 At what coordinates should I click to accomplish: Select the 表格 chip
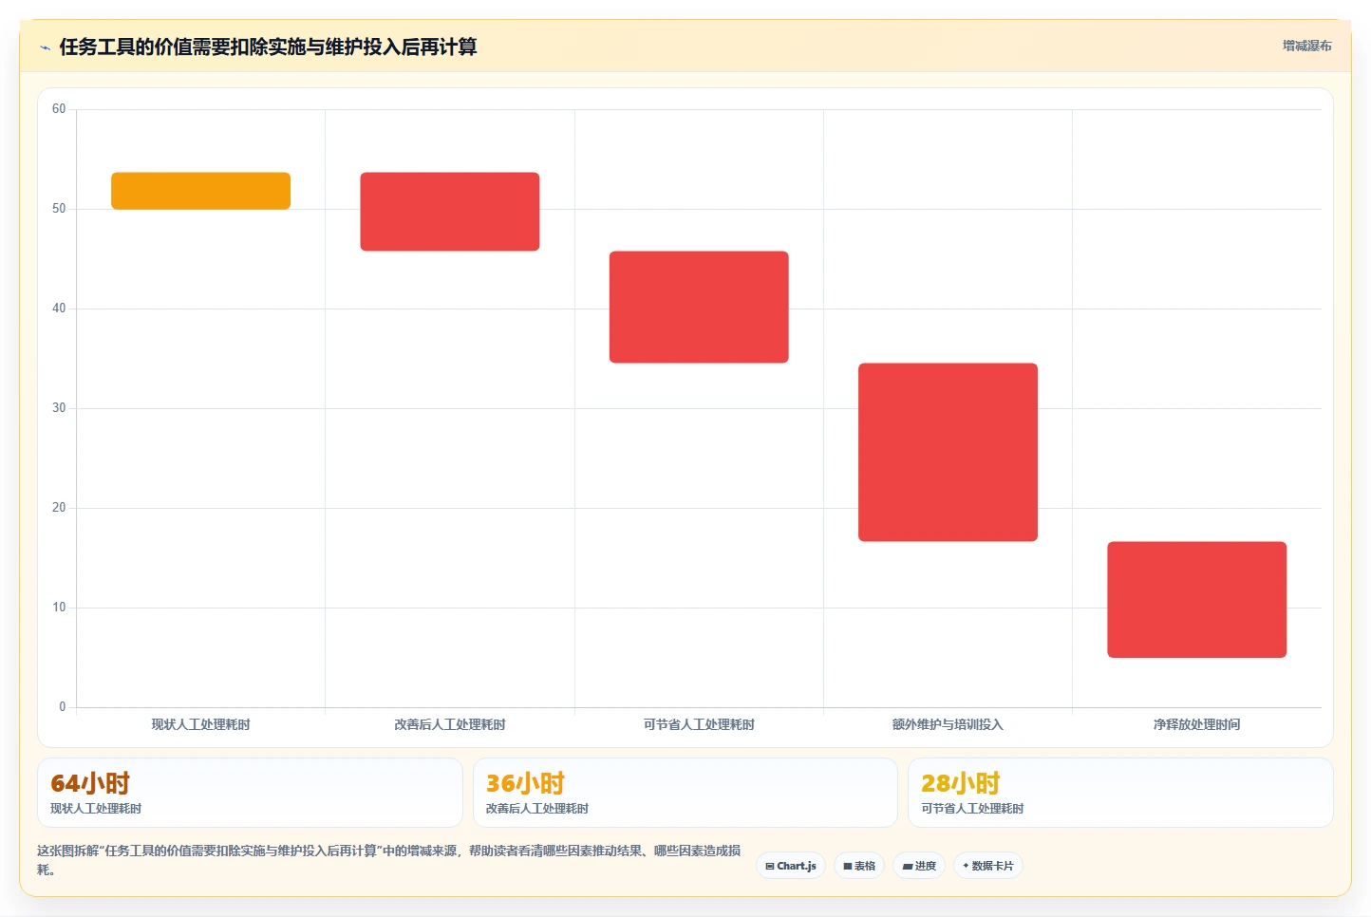[x=859, y=866]
